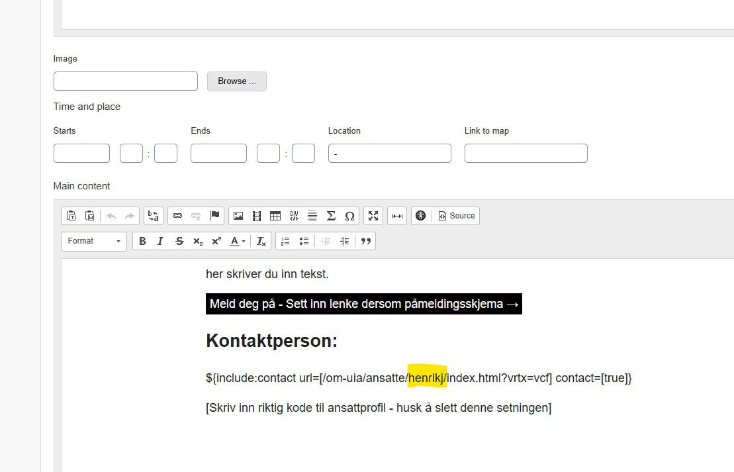Open the text color picker

pyautogui.click(x=238, y=241)
